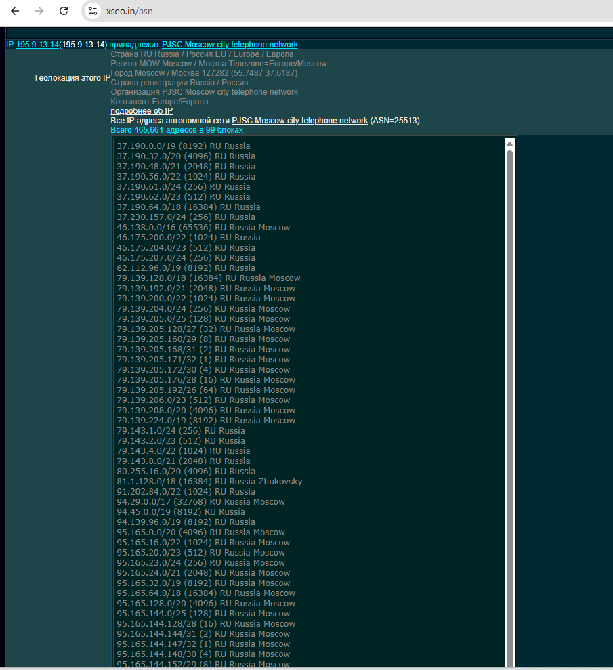Select row 79.139.205.176/28 (16) Moscow
This screenshot has width=613, height=670.
pyautogui.click(x=207, y=380)
